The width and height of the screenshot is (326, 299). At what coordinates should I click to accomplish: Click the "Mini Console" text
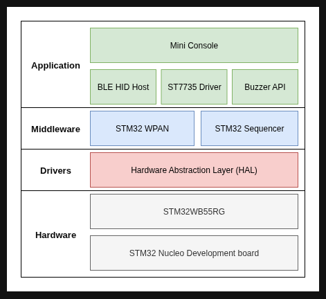(194, 46)
